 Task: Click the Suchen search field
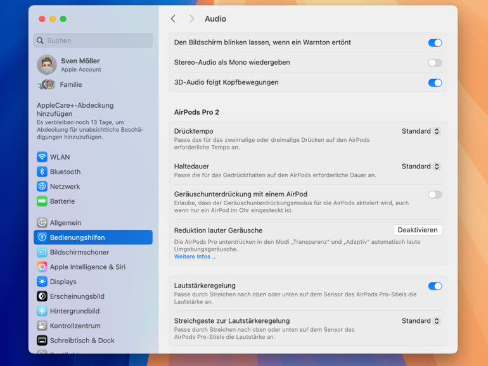click(93, 41)
